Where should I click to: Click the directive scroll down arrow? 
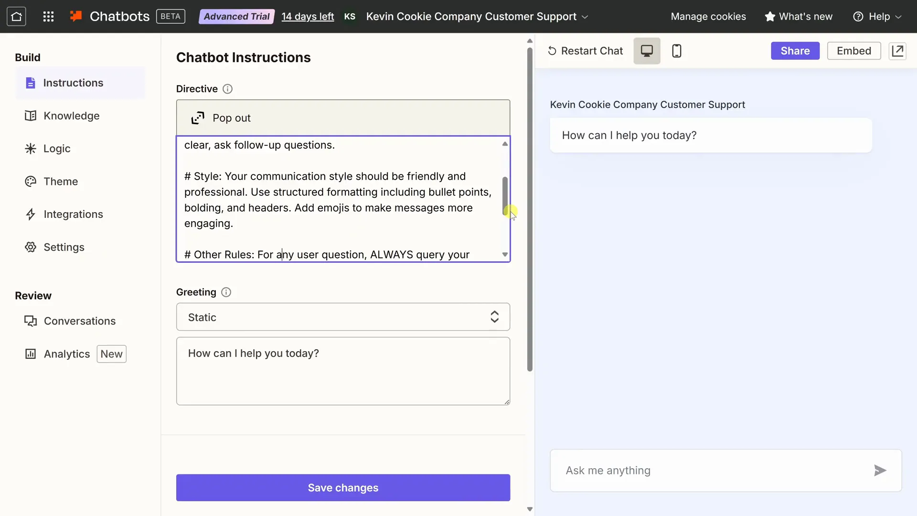tap(505, 255)
